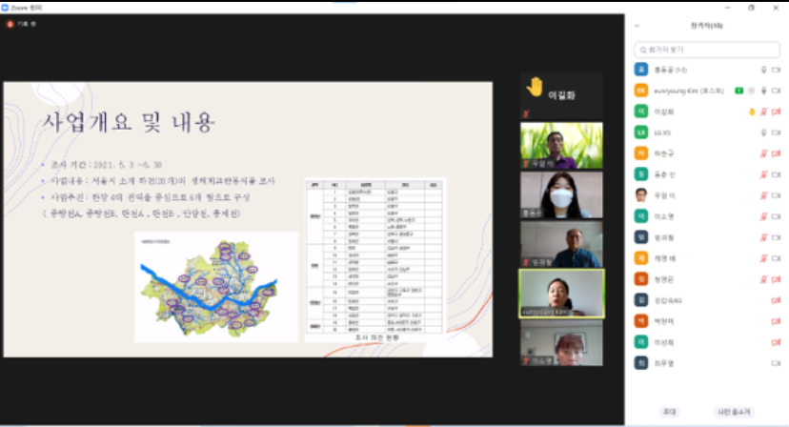Click the Zoom logo in the title bar

coord(5,6)
